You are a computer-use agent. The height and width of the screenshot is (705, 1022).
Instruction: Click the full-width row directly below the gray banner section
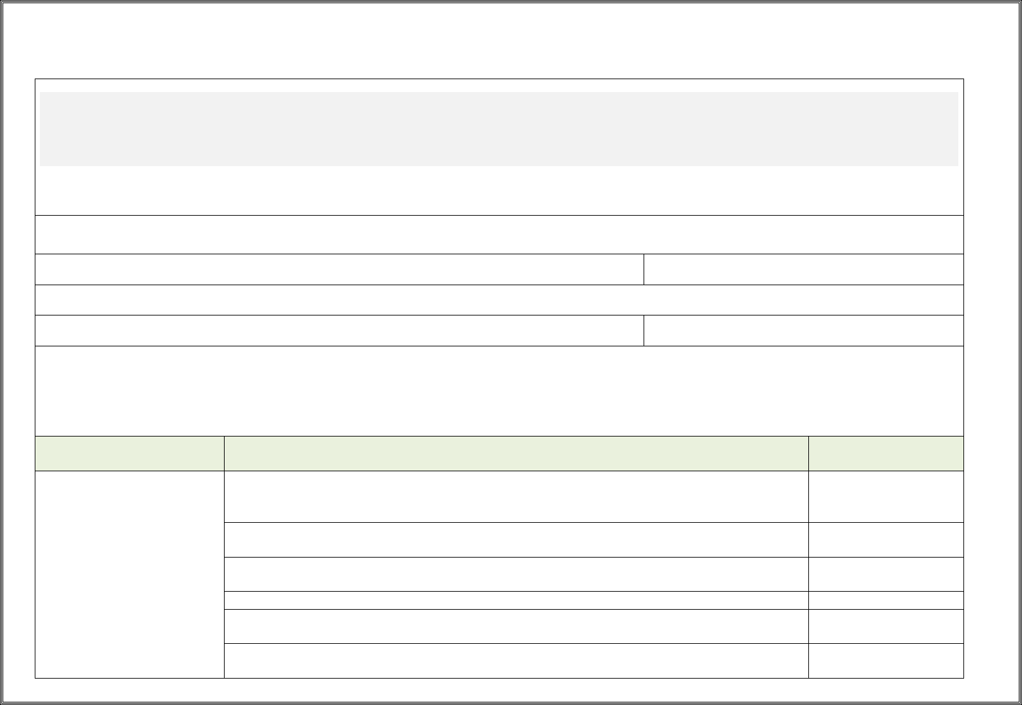pos(499,234)
